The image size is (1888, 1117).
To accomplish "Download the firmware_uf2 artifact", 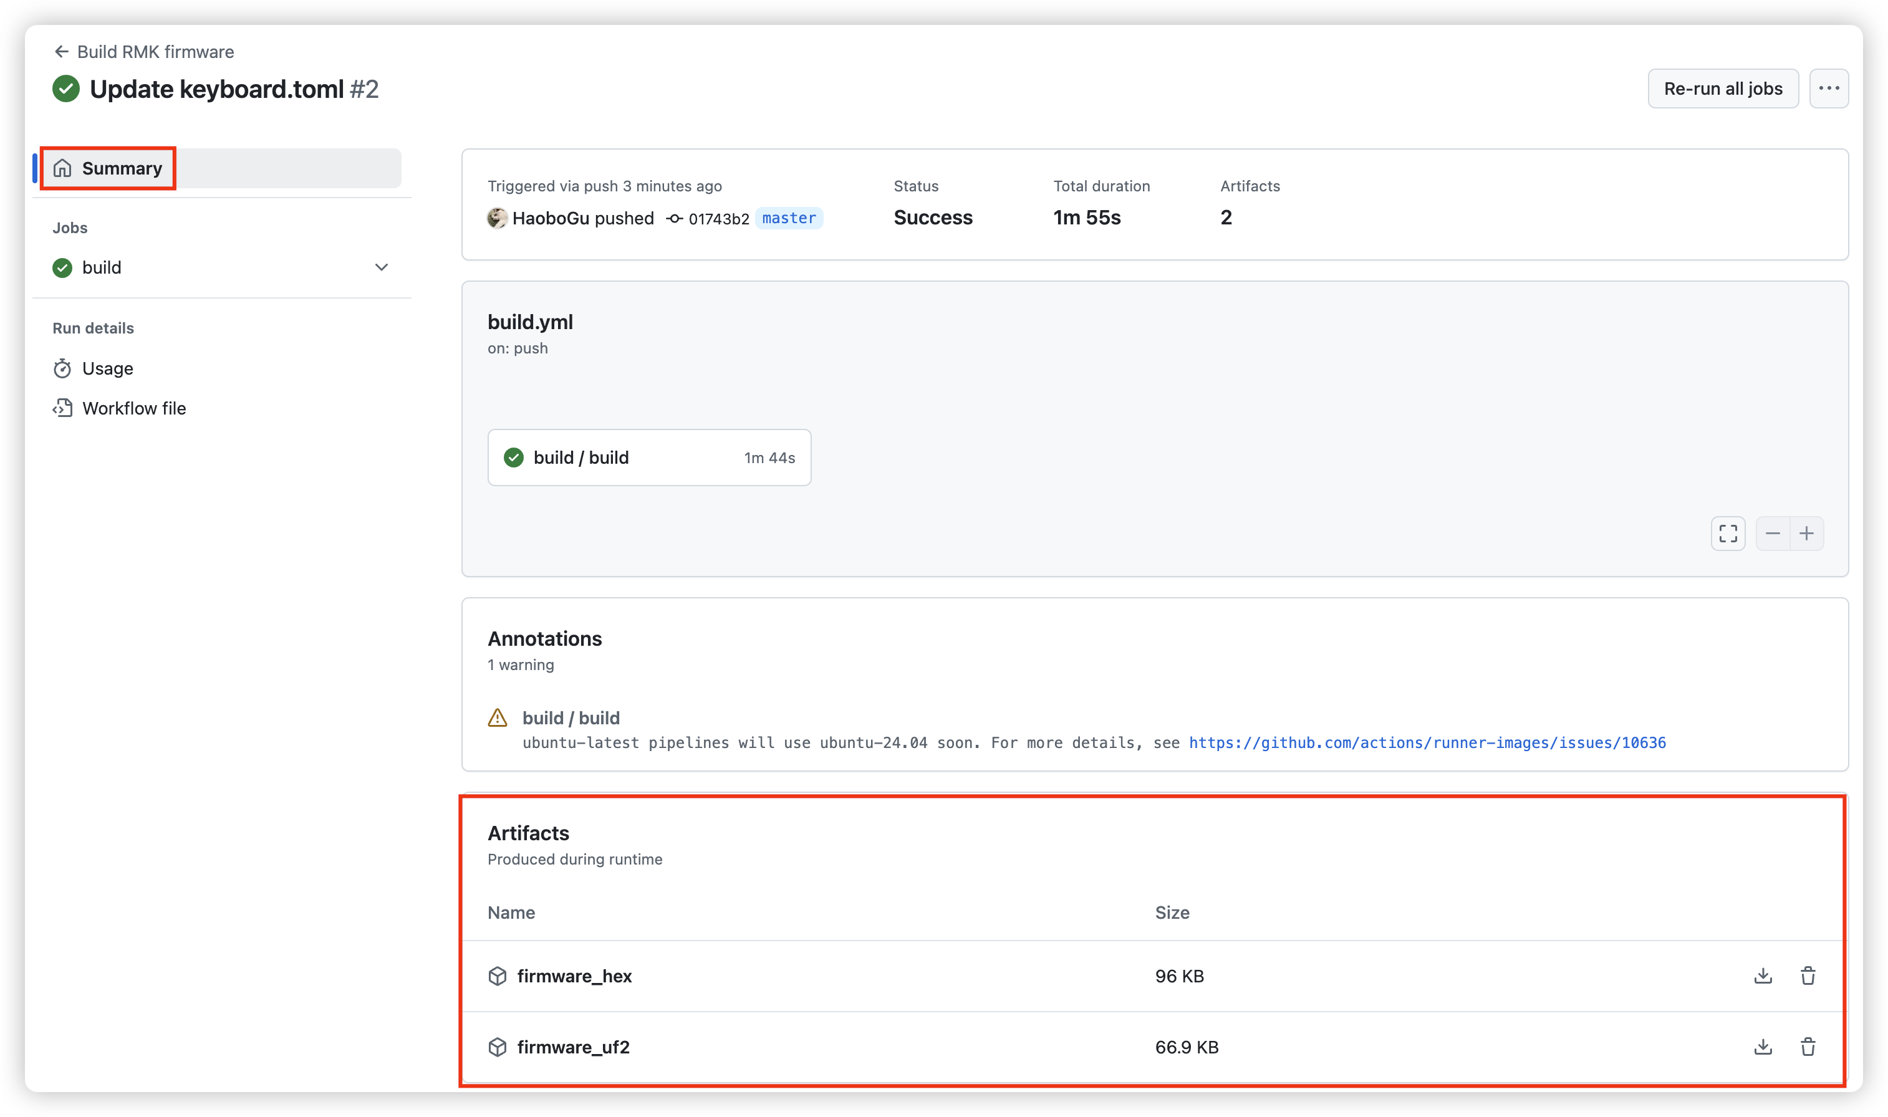I will click(x=1762, y=1046).
